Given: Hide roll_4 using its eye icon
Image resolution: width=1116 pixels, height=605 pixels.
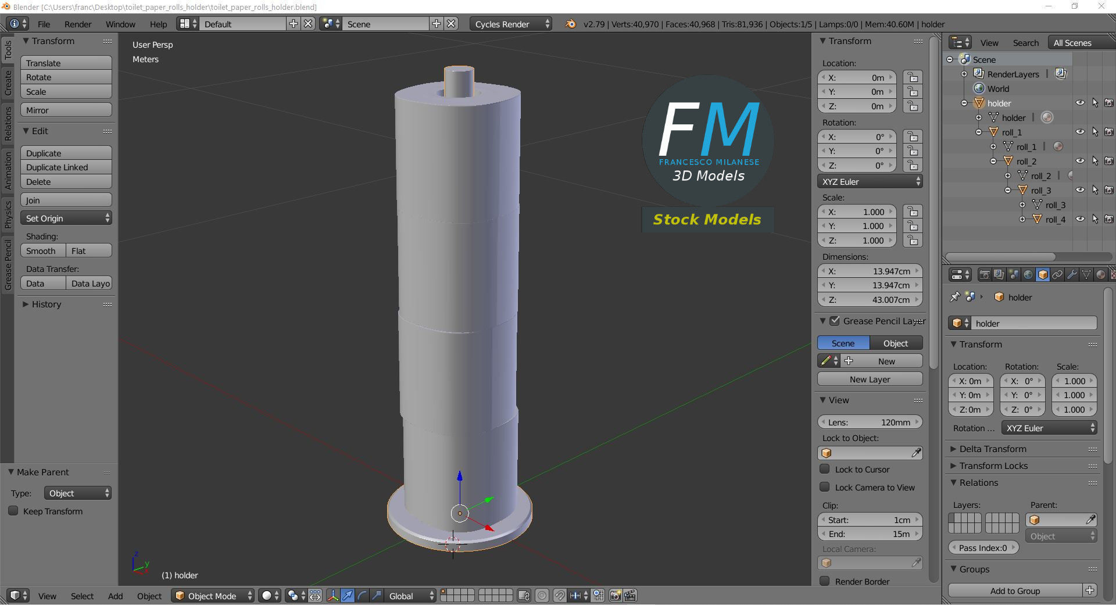Looking at the screenshot, I should click(1080, 219).
